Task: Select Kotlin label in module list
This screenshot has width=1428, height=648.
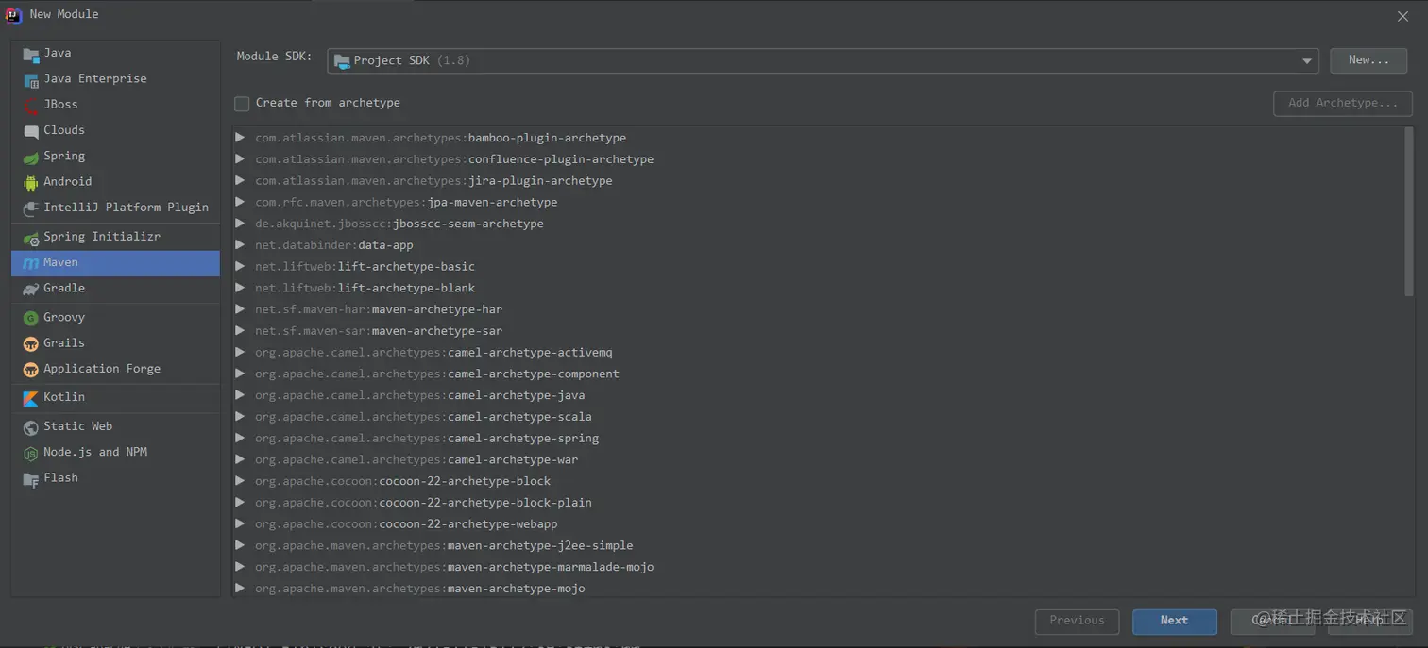Action: 64,397
